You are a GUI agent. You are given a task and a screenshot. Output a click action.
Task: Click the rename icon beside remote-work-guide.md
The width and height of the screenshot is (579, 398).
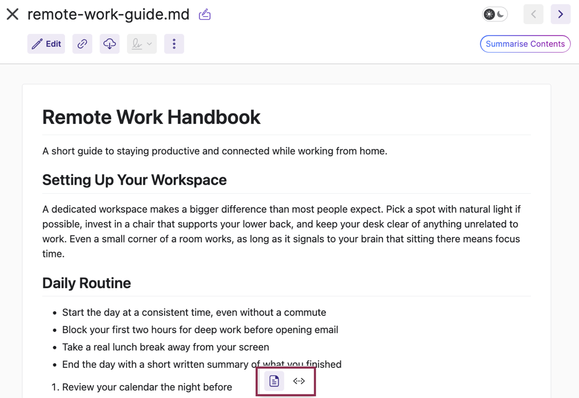coord(205,14)
